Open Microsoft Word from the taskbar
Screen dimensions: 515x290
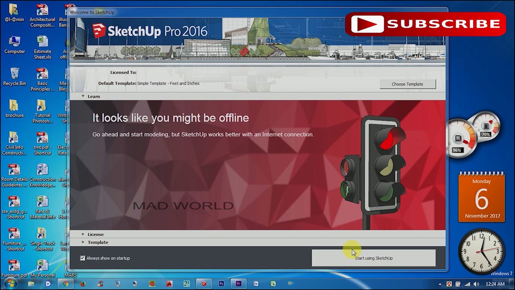[256, 284]
